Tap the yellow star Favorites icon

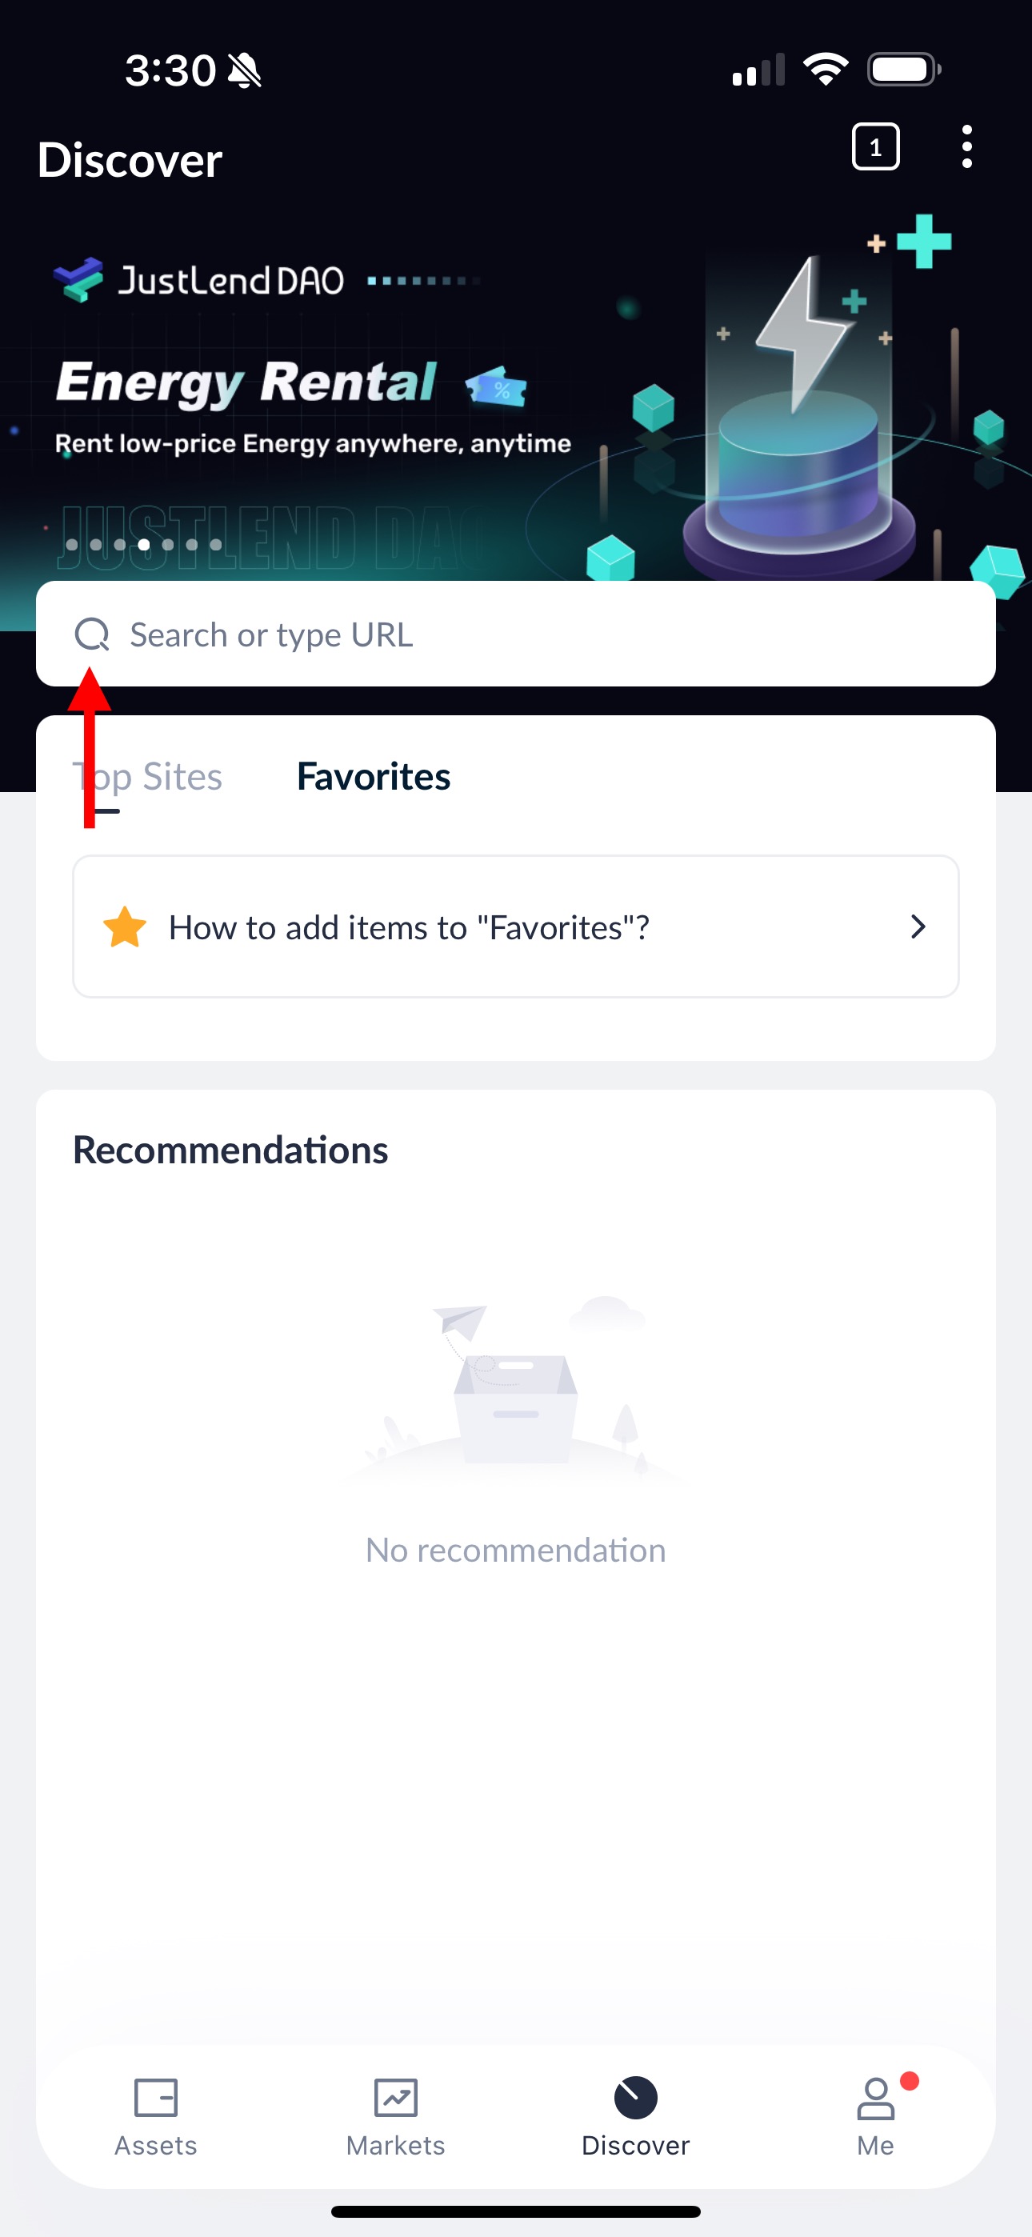pyautogui.click(x=125, y=926)
